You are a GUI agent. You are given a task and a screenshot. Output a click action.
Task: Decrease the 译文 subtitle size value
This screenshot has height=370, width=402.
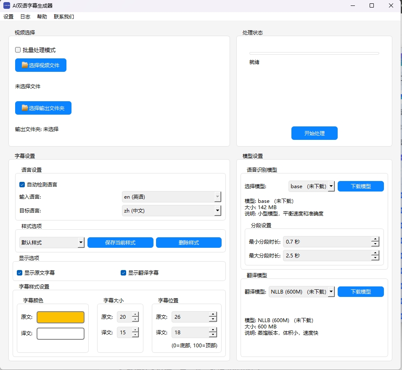pos(135,335)
